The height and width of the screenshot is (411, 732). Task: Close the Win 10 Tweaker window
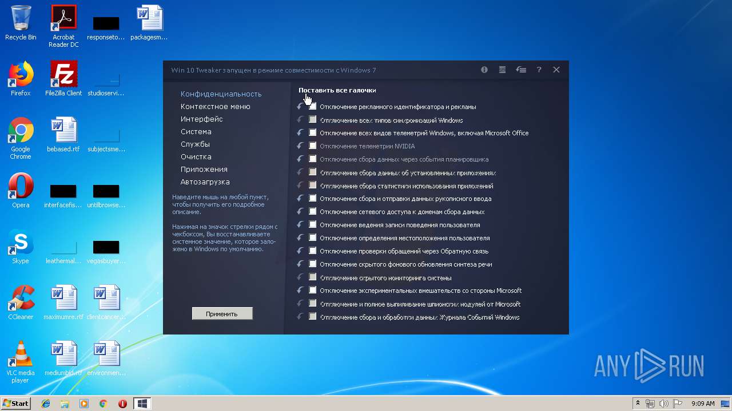556,70
